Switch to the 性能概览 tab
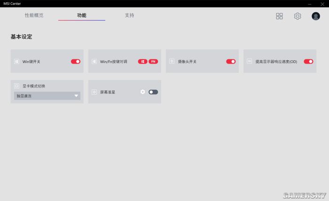The image size is (329, 201). (x=34, y=16)
